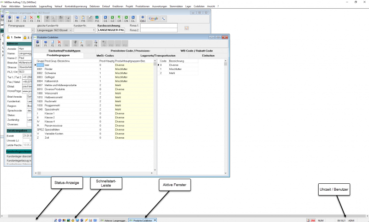Click Ctrl-I info icon in Adresse toolbar
The width and height of the screenshot is (369, 222).
tap(143, 19)
